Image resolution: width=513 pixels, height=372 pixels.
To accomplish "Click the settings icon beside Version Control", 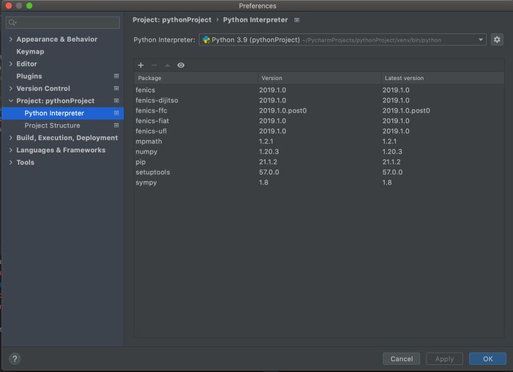I will click(115, 88).
